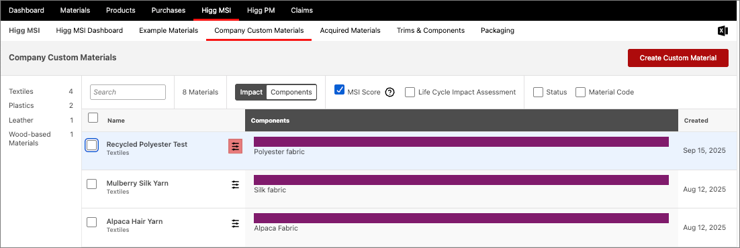This screenshot has height=248, width=740.
Task: Go to Example Materials tab
Action: [x=169, y=31]
